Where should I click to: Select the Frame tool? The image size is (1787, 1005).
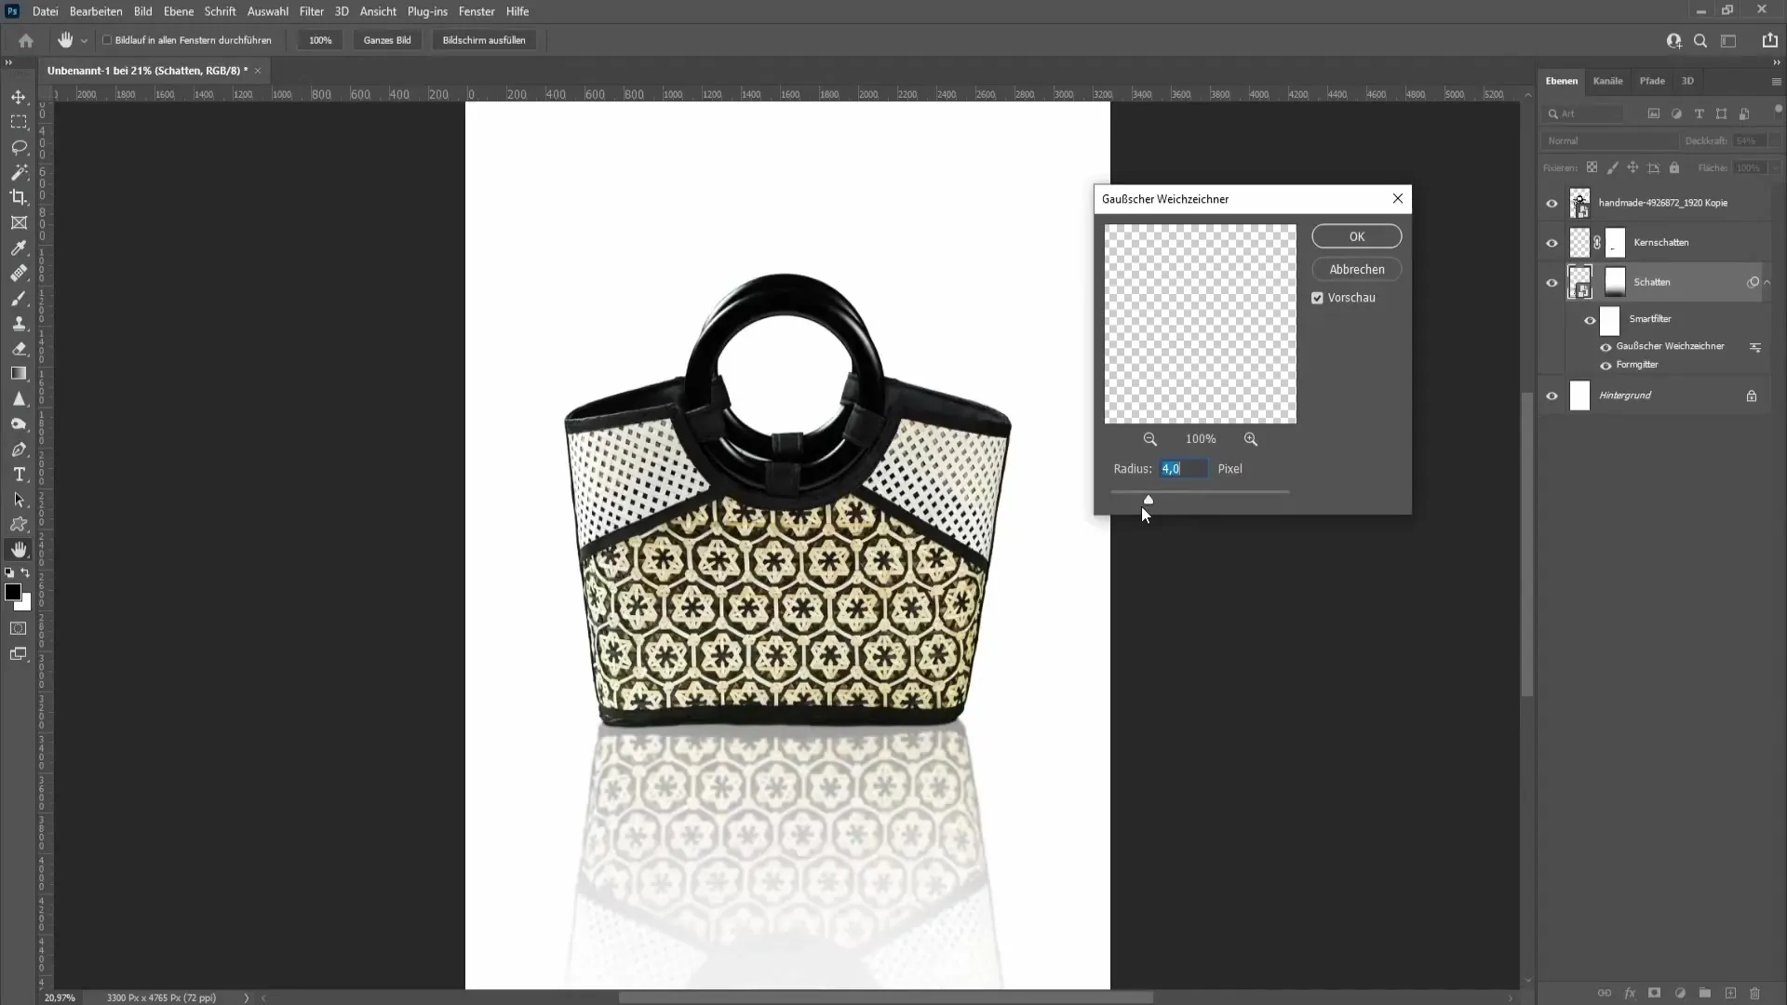(x=19, y=222)
